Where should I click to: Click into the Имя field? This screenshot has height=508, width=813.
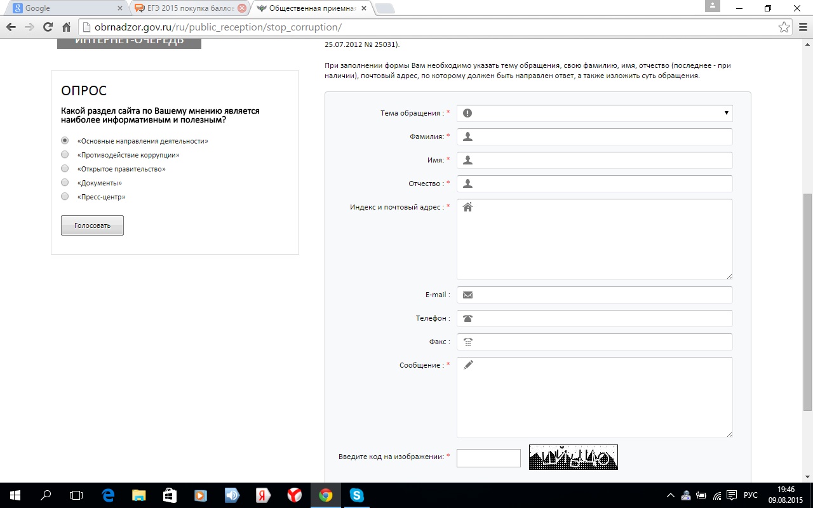click(x=595, y=160)
